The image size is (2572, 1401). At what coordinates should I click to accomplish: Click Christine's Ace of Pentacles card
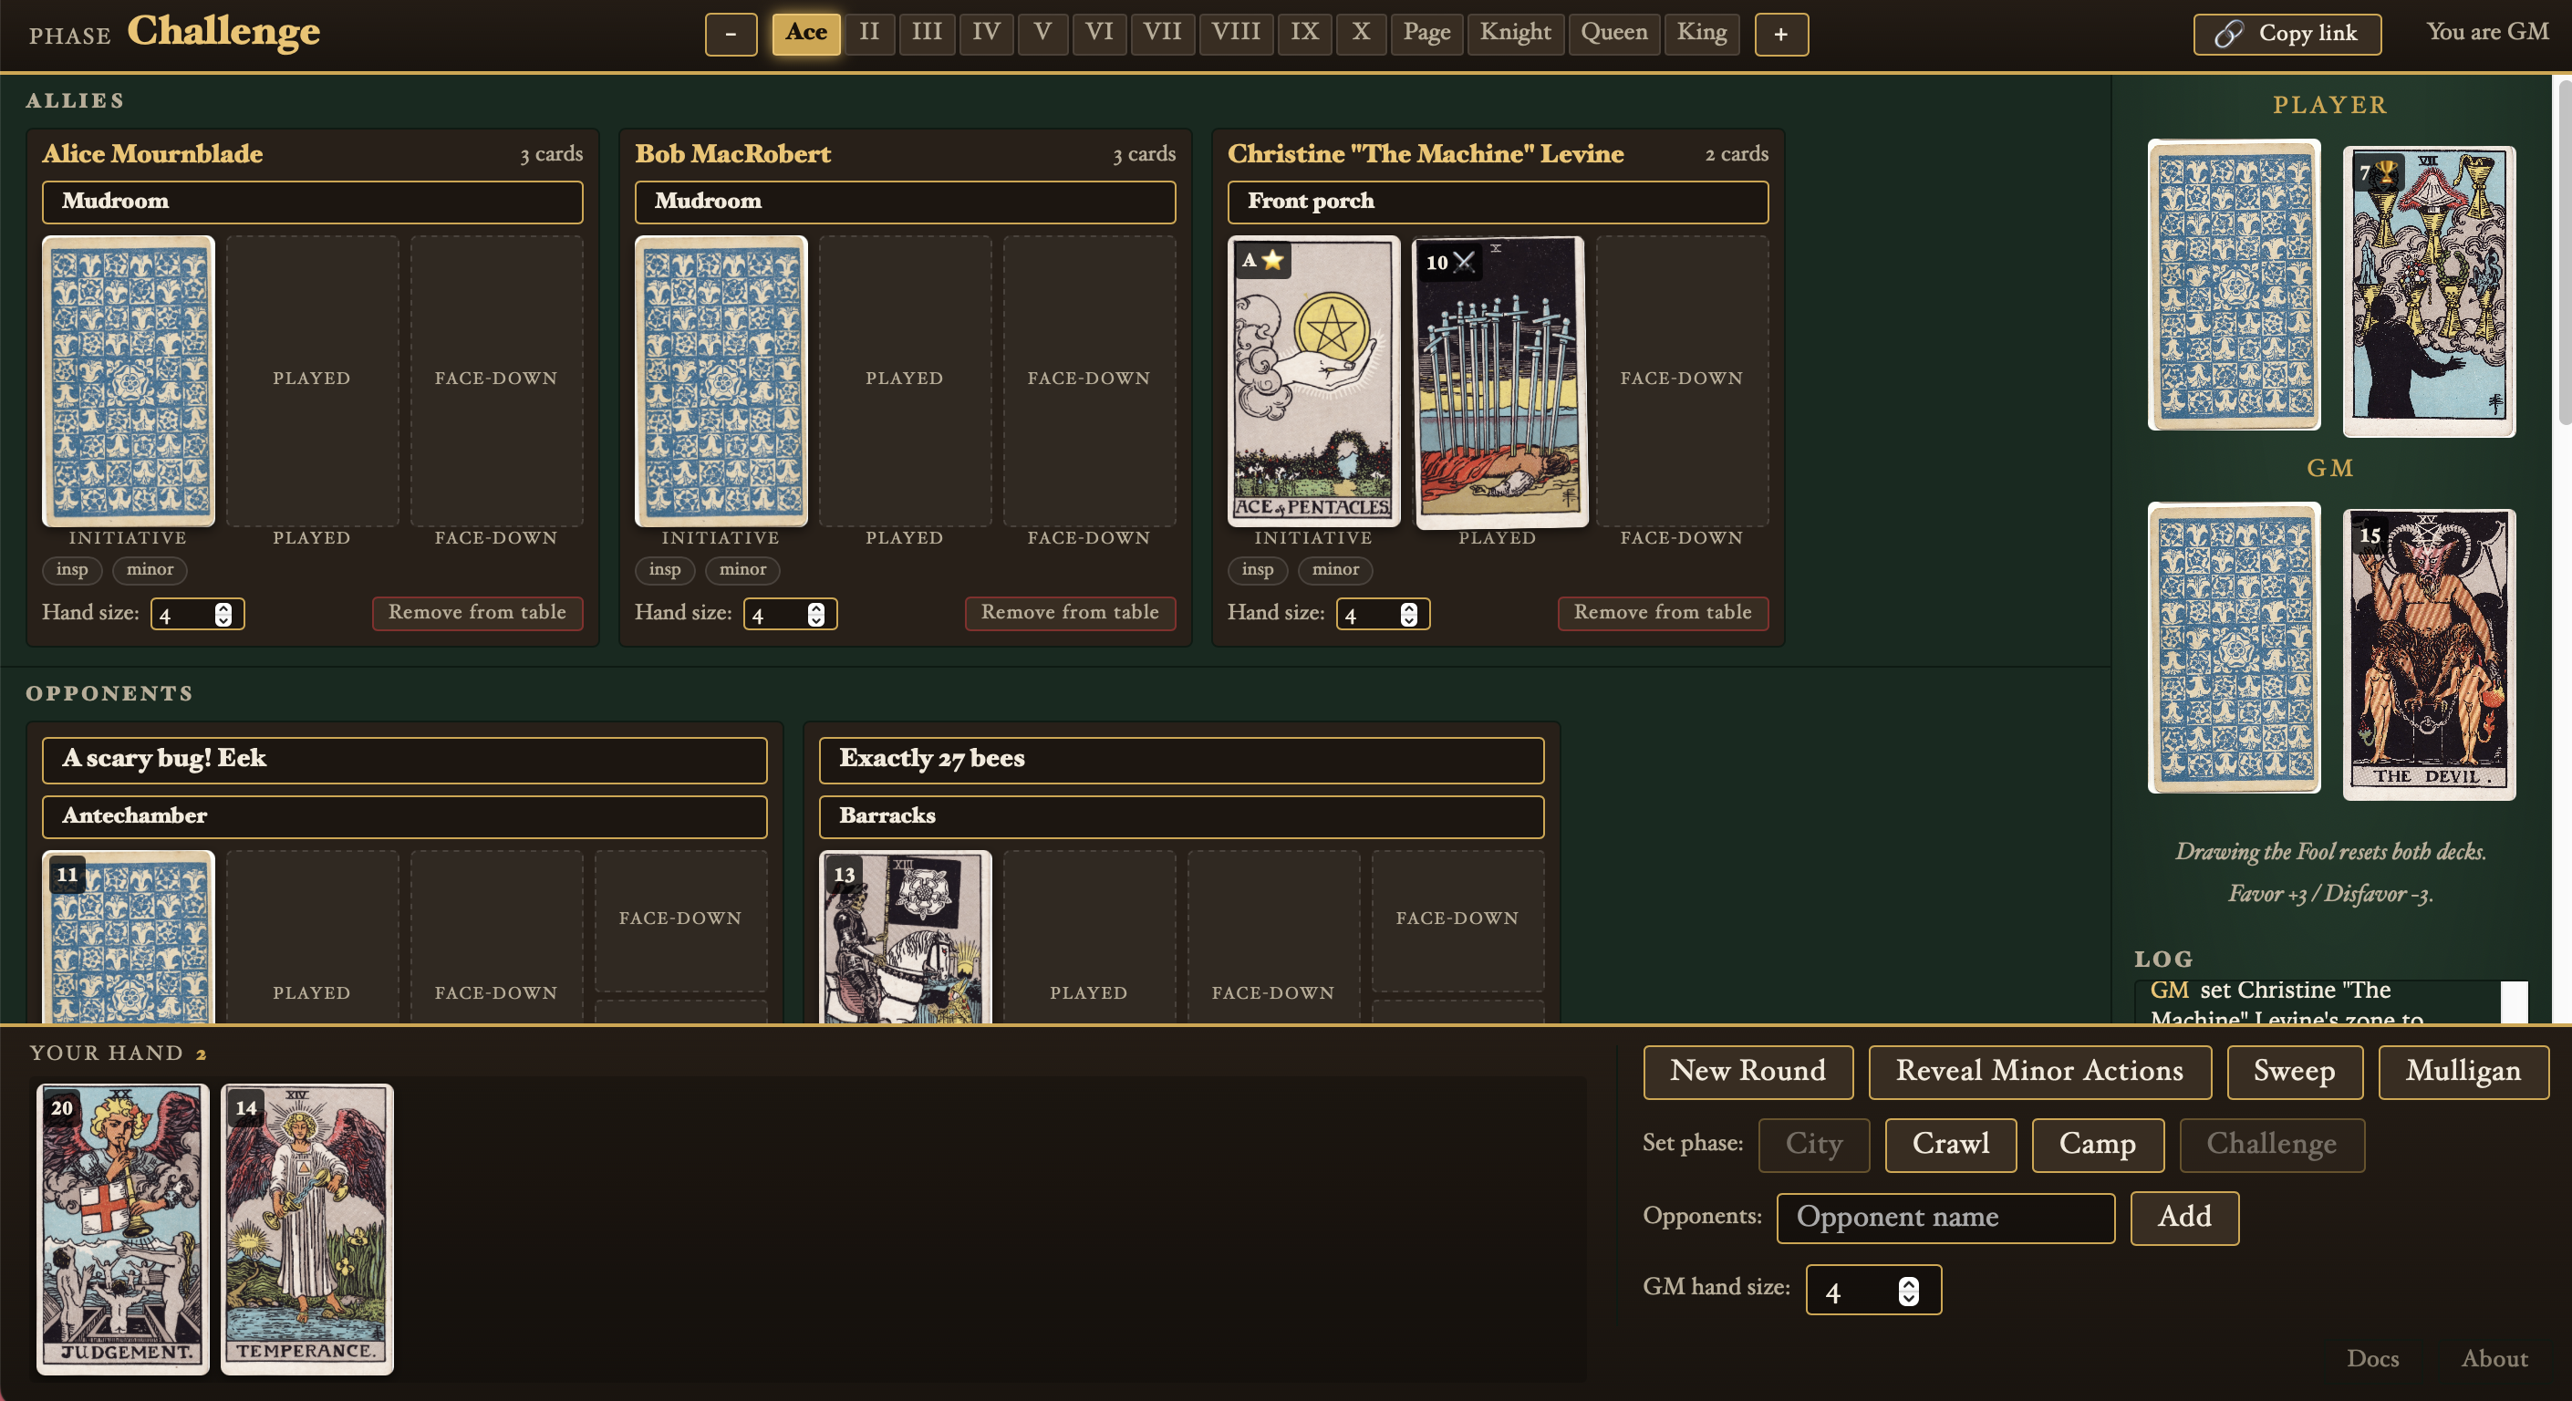coord(1313,380)
